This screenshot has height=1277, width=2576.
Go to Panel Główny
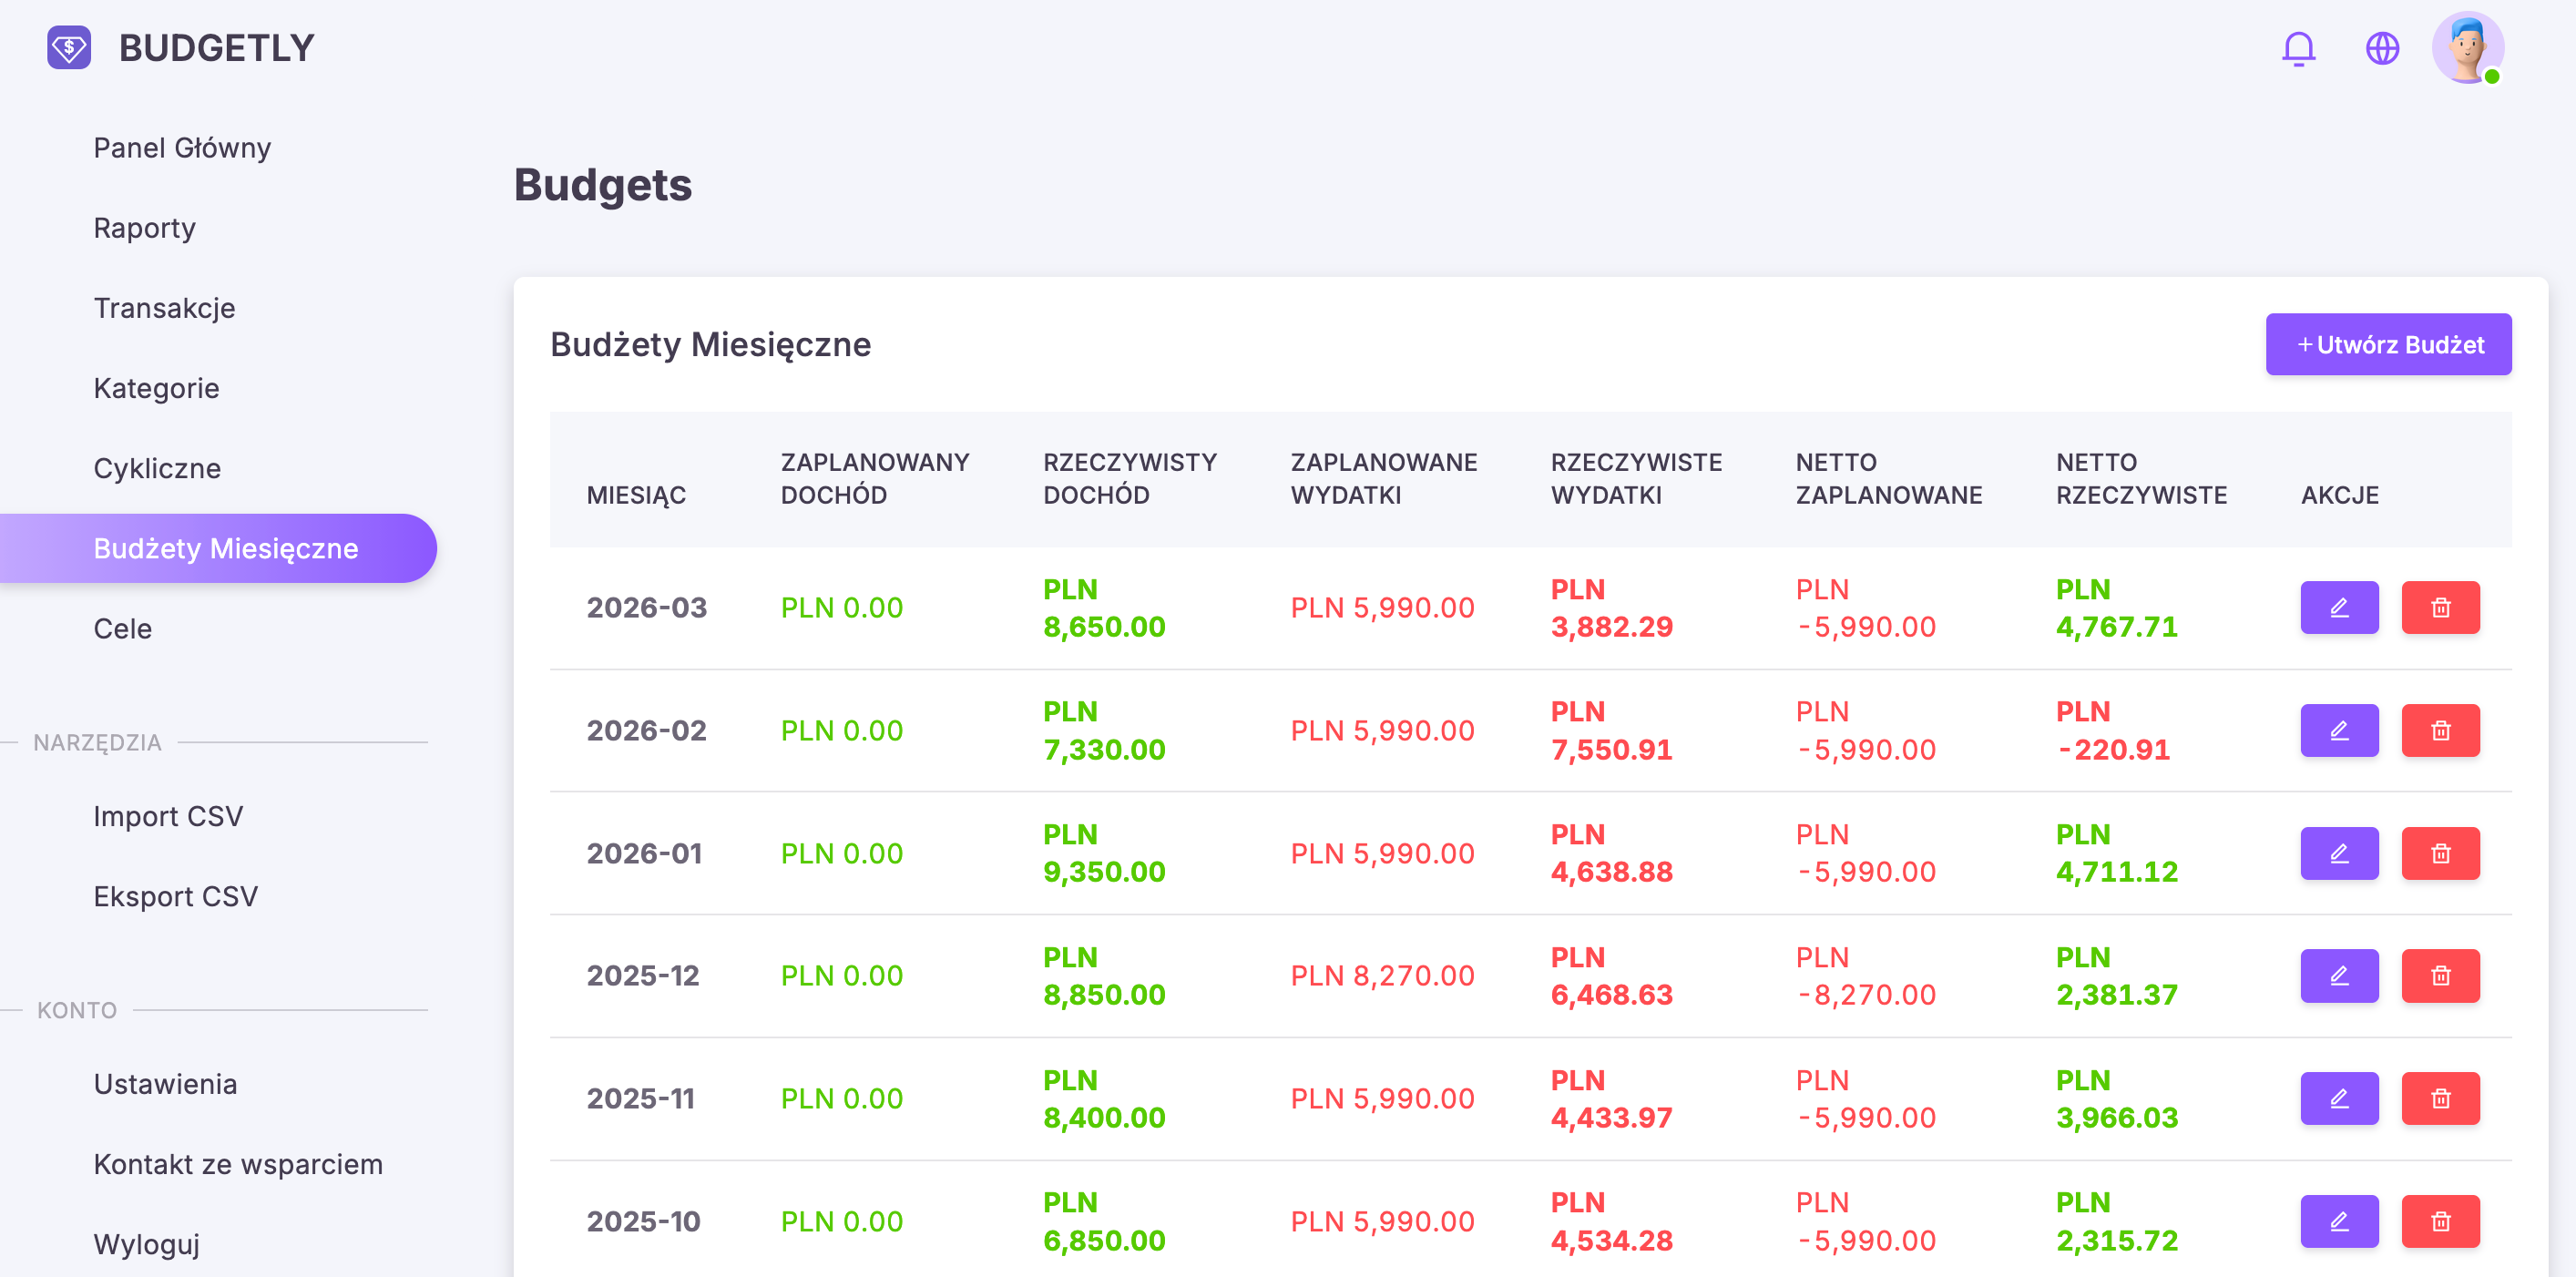pos(182,148)
